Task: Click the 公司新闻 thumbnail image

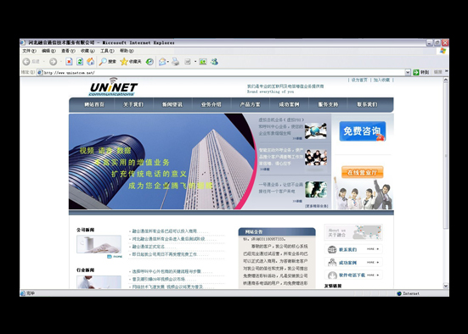Action: click(99, 244)
